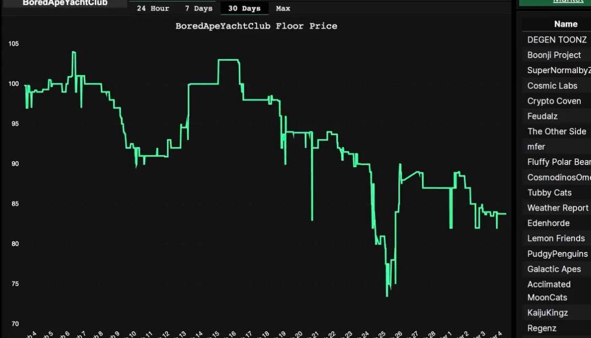This screenshot has height=338, width=591.
Task: Choose PudgyPenguins in the collection list
Action: coord(557,254)
